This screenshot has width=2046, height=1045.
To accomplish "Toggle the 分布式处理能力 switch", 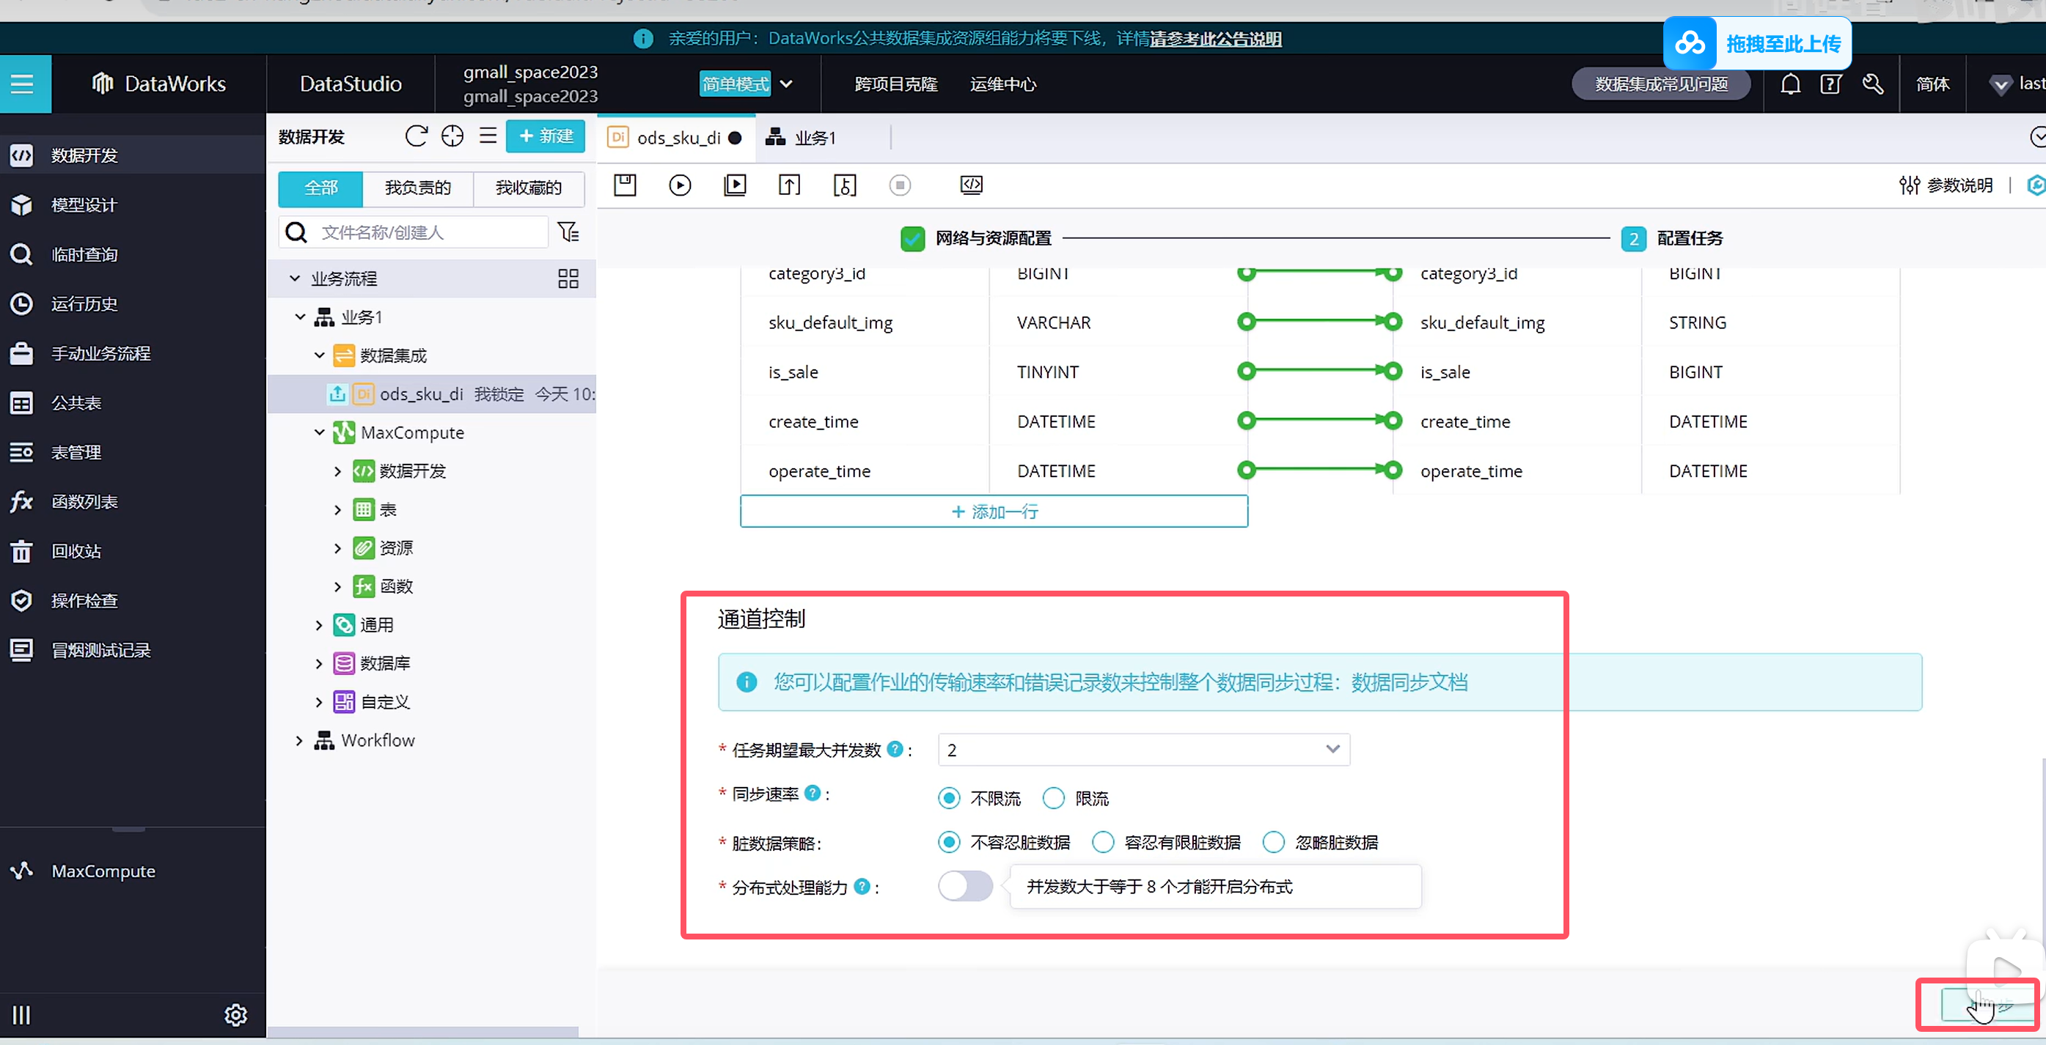I will click(x=965, y=886).
